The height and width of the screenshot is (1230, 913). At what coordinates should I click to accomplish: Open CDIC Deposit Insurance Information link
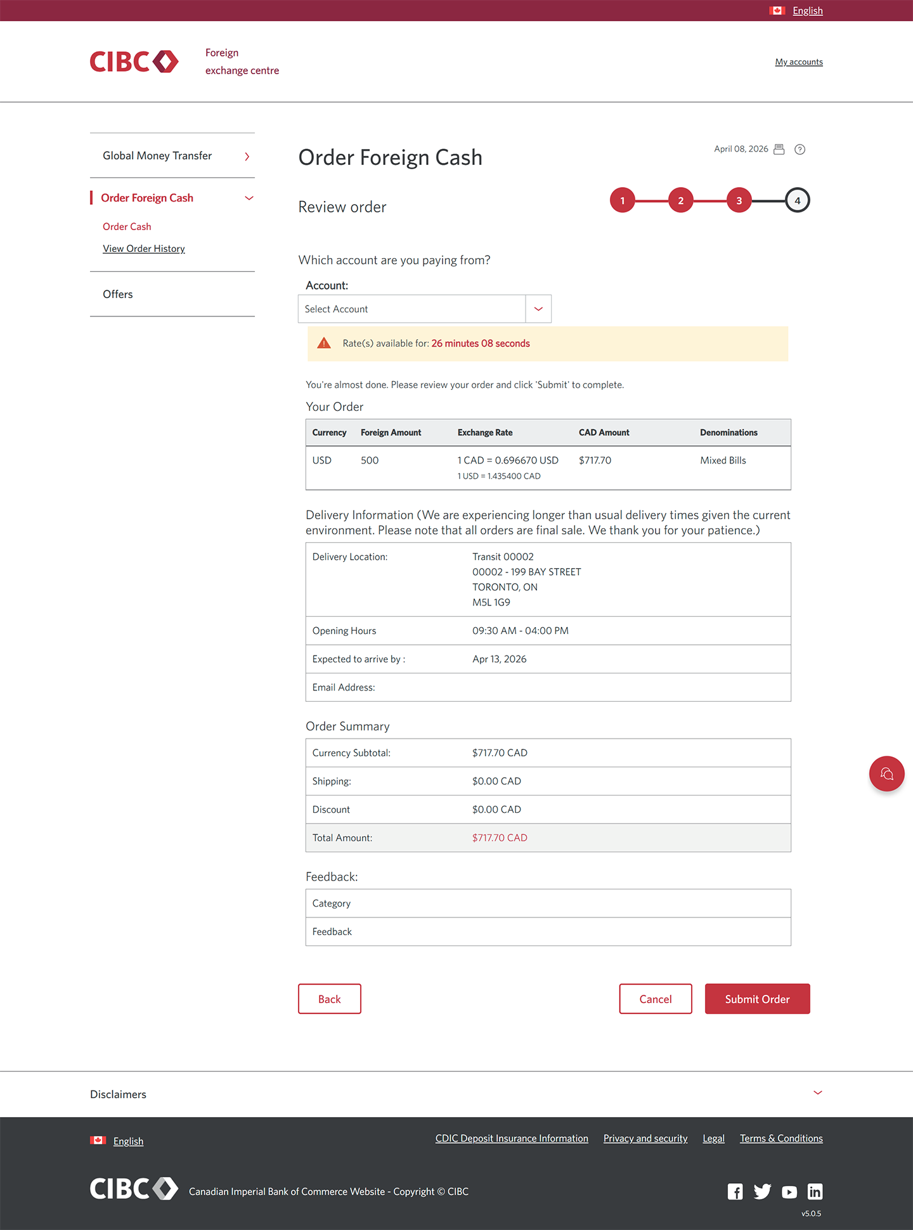pos(512,1138)
